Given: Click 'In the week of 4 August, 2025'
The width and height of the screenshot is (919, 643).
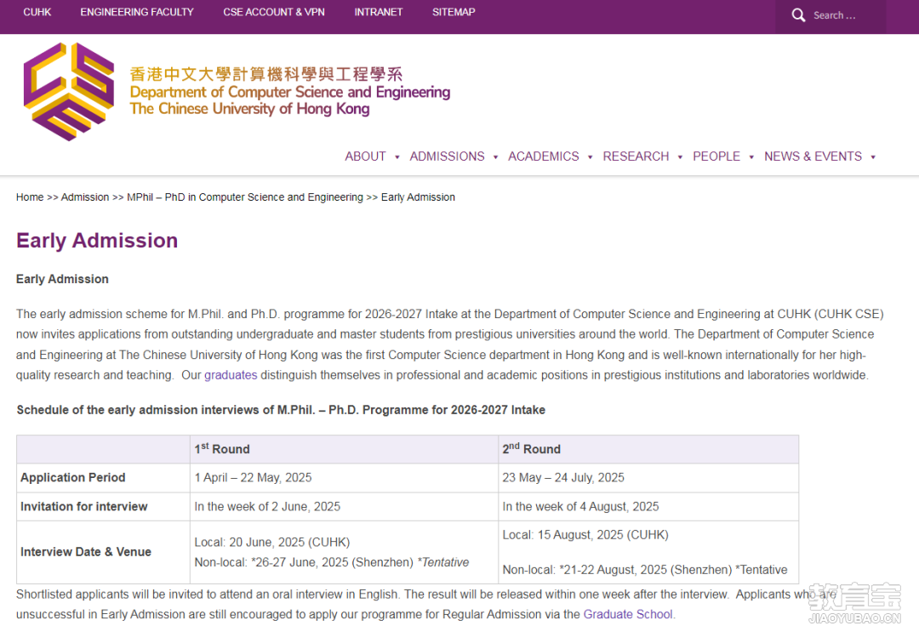Looking at the screenshot, I should tap(580, 507).
